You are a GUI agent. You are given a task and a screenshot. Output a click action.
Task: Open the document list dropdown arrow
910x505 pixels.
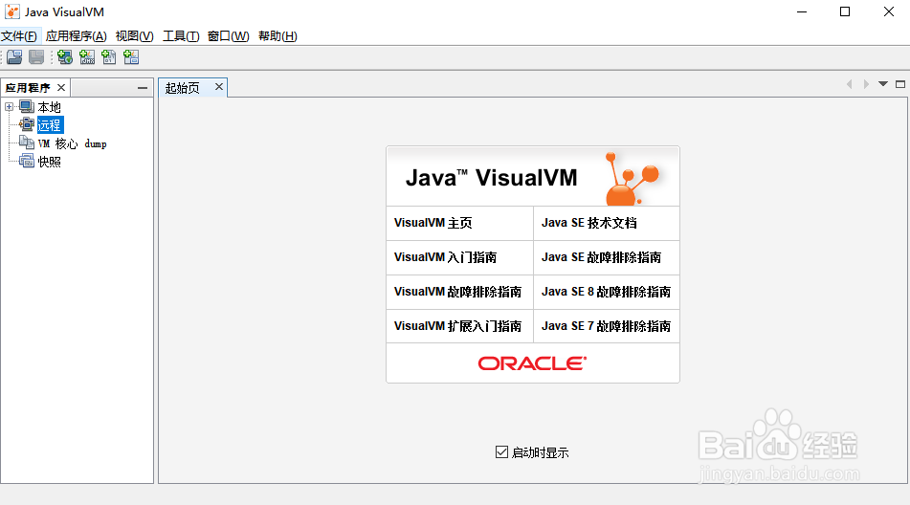click(882, 84)
